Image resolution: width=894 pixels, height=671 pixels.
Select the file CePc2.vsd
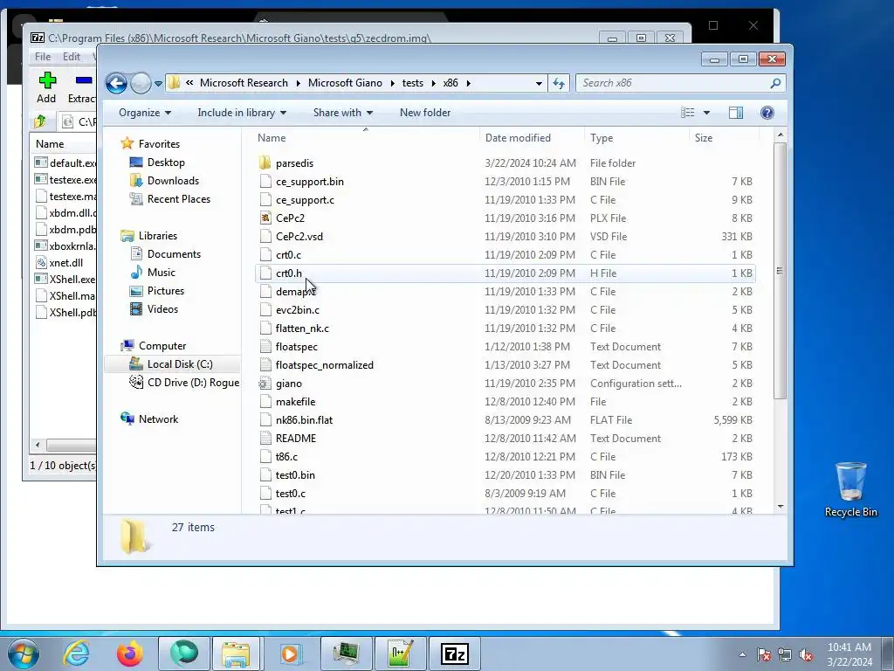299,236
